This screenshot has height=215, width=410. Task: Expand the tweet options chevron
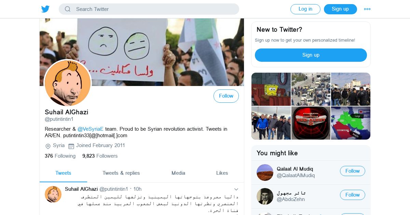pos(236,189)
